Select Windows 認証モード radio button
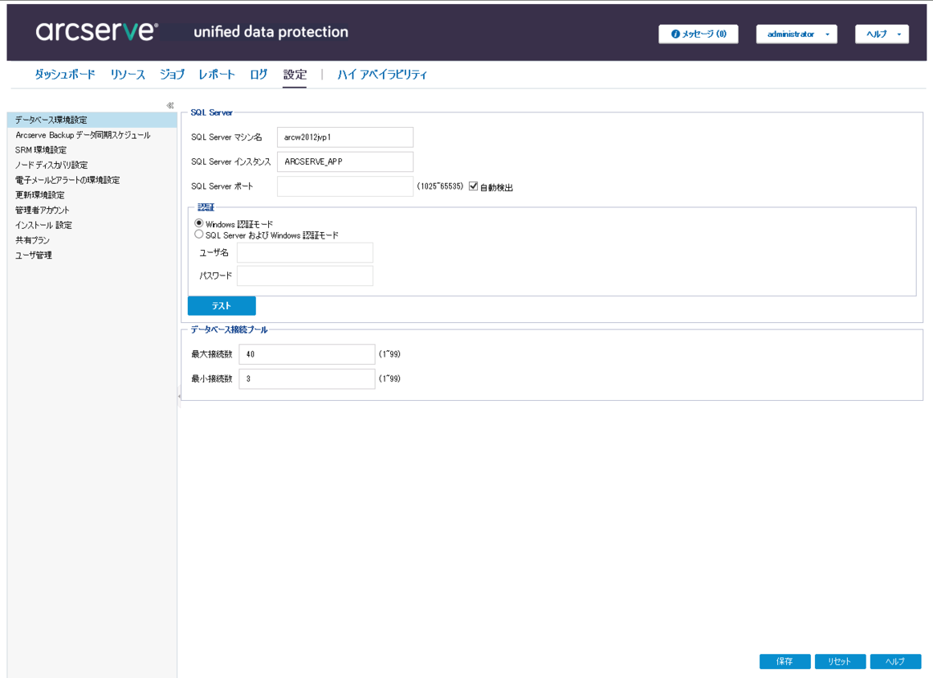 pos(199,223)
